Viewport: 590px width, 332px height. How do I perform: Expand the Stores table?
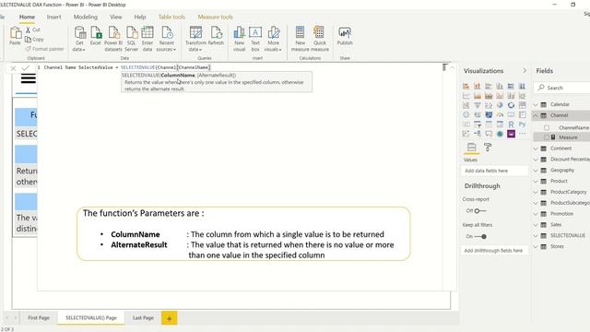point(536,247)
